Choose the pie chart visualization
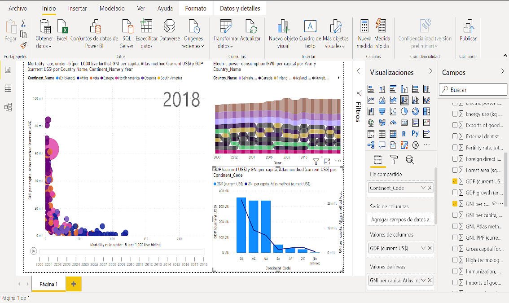Image resolution: width=509 pixels, height=303 pixels. [x=404, y=111]
